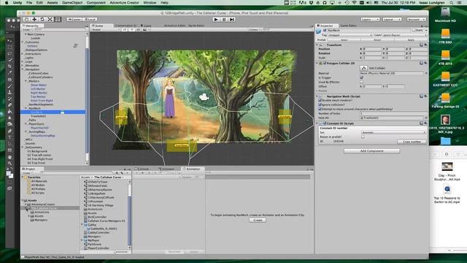Select the Rotate tool in Unity toolbar
Screen dimensions: 467x263
[42, 20]
